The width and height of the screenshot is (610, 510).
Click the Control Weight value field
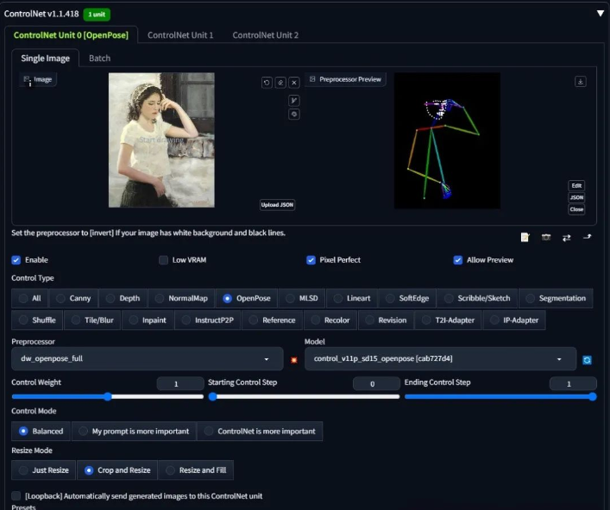180,383
